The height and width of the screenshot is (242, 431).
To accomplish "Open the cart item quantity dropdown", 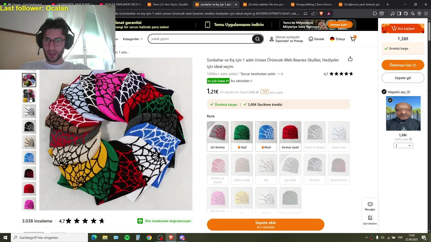I will click(x=403, y=146).
